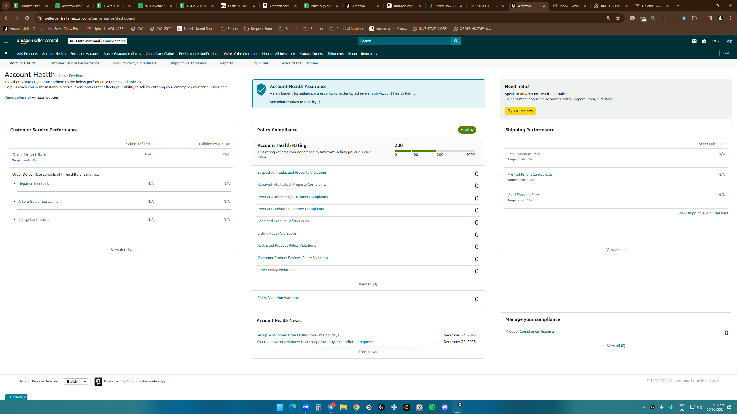Open the Chrome side panel icon

[x=710, y=18]
